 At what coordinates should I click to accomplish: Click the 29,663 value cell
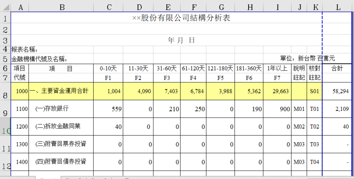pyautogui.click(x=277, y=91)
